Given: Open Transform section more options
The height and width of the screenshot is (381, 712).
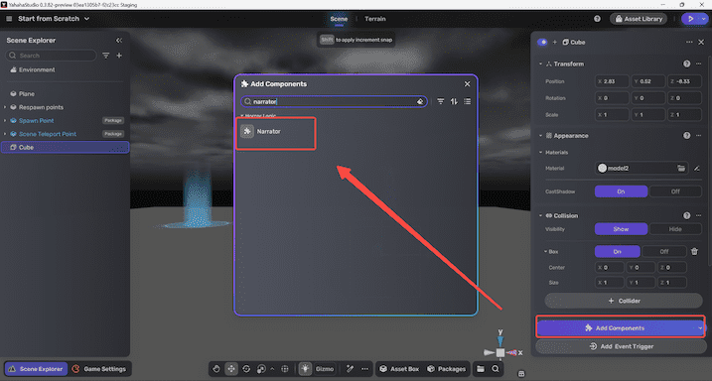Looking at the screenshot, I should click(x=698, y=63).
